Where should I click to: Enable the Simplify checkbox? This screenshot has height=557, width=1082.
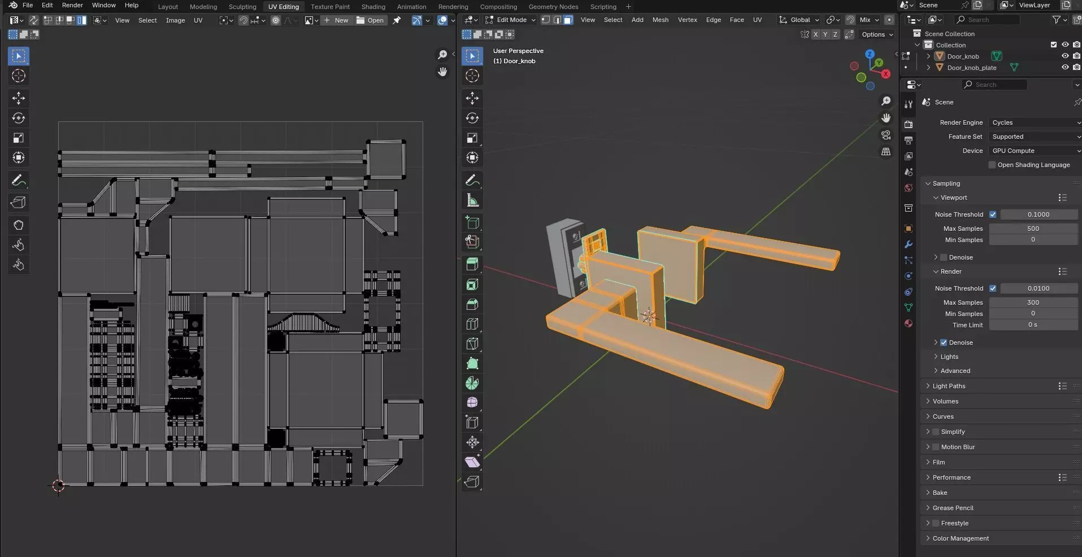[936, 432]
